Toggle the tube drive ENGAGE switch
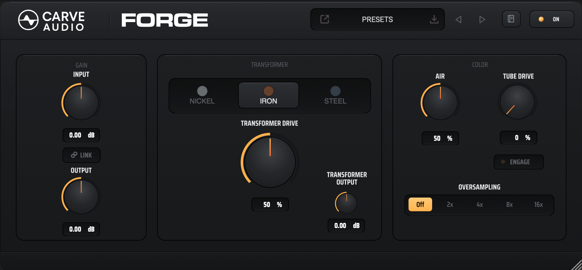582x270 pixels. (x=519, y=162)
